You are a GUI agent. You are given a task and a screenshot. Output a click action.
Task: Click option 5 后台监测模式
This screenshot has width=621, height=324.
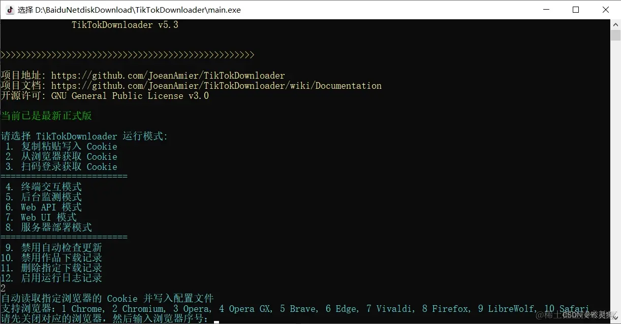click(44, 197)
